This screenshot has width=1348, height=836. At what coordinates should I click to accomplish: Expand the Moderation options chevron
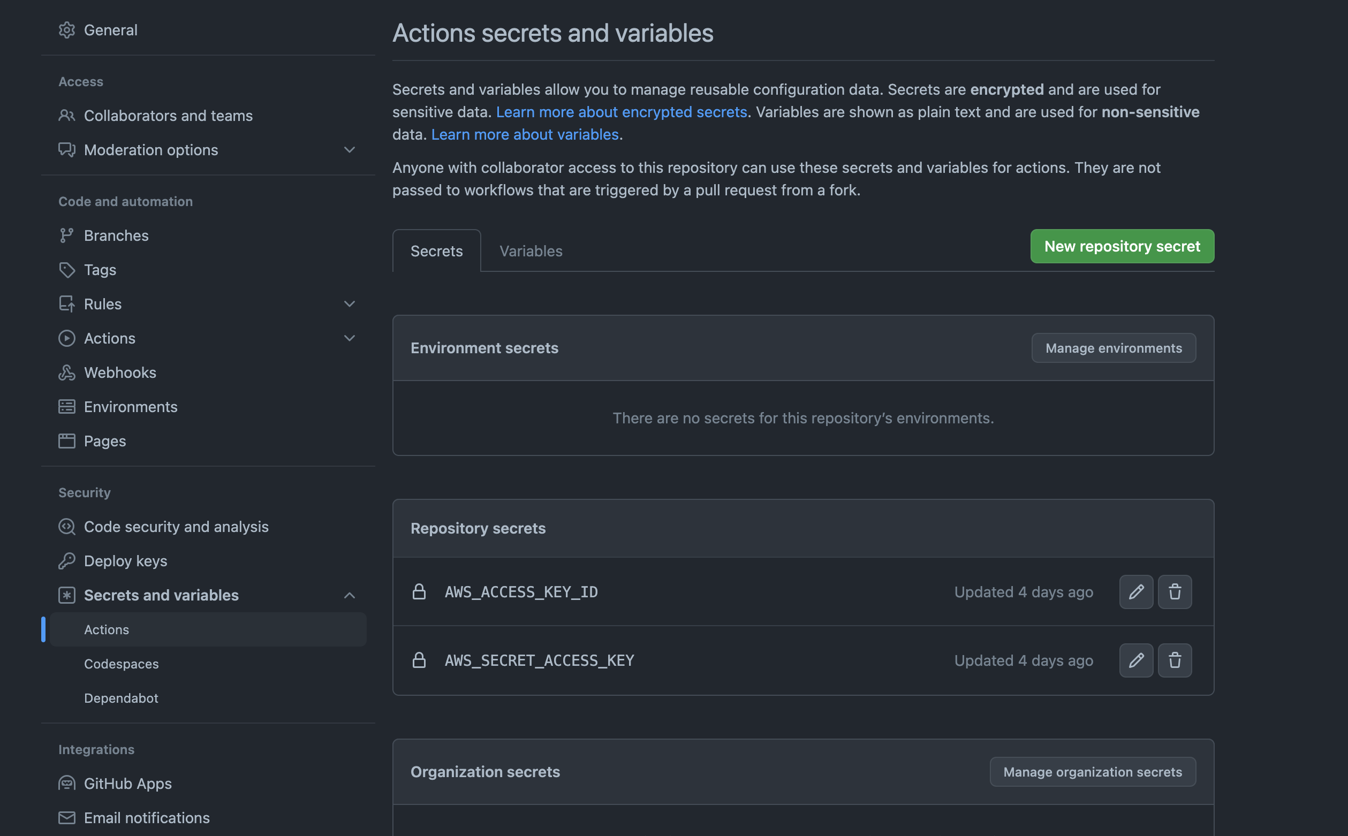pyautogui.click(x=350, y=150)
